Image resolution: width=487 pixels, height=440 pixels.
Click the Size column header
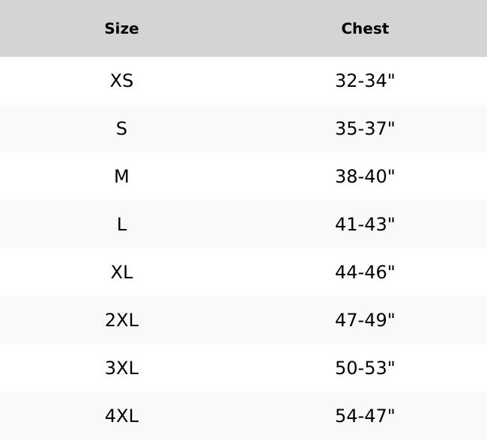(121, 28)
